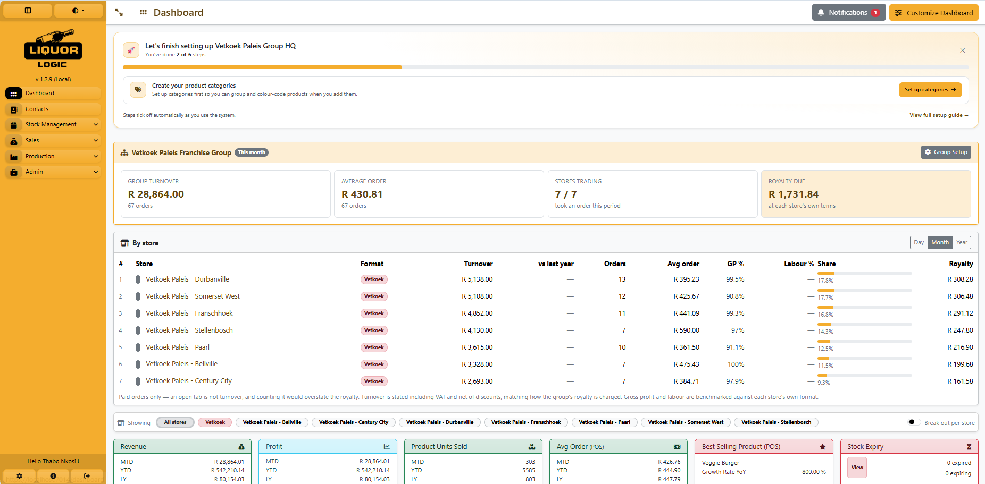Click the Stock Expiry hourglass icon
Screen dimensions: 985x484
(969, 447)
